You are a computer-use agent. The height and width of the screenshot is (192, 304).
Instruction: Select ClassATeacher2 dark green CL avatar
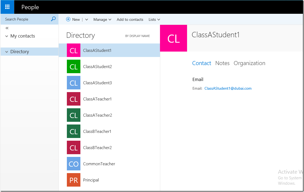[x=74, y=115]
